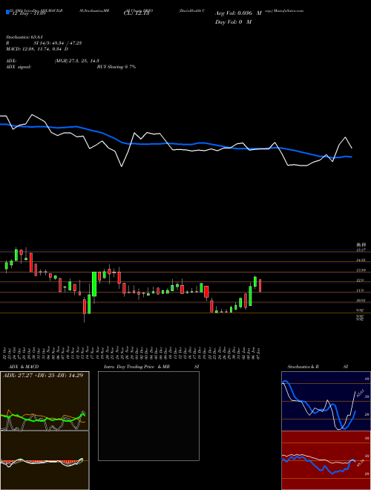Click the '(MGR) 27.3, 25, 14.3' ADX values
The width and height of the screenshot is (371, 490).
(x=77, y=61)
